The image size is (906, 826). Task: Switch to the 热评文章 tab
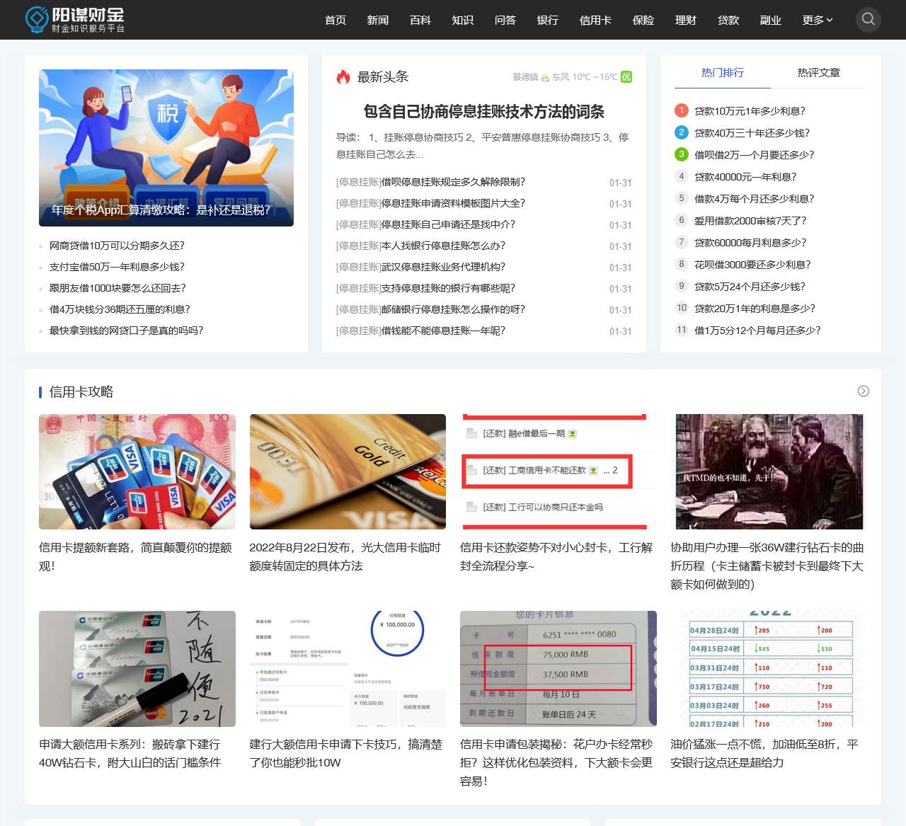[819, 73]
